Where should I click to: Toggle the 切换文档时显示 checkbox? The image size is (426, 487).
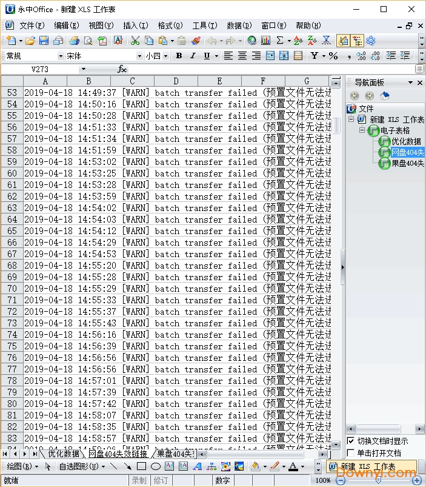pos(351,441)
